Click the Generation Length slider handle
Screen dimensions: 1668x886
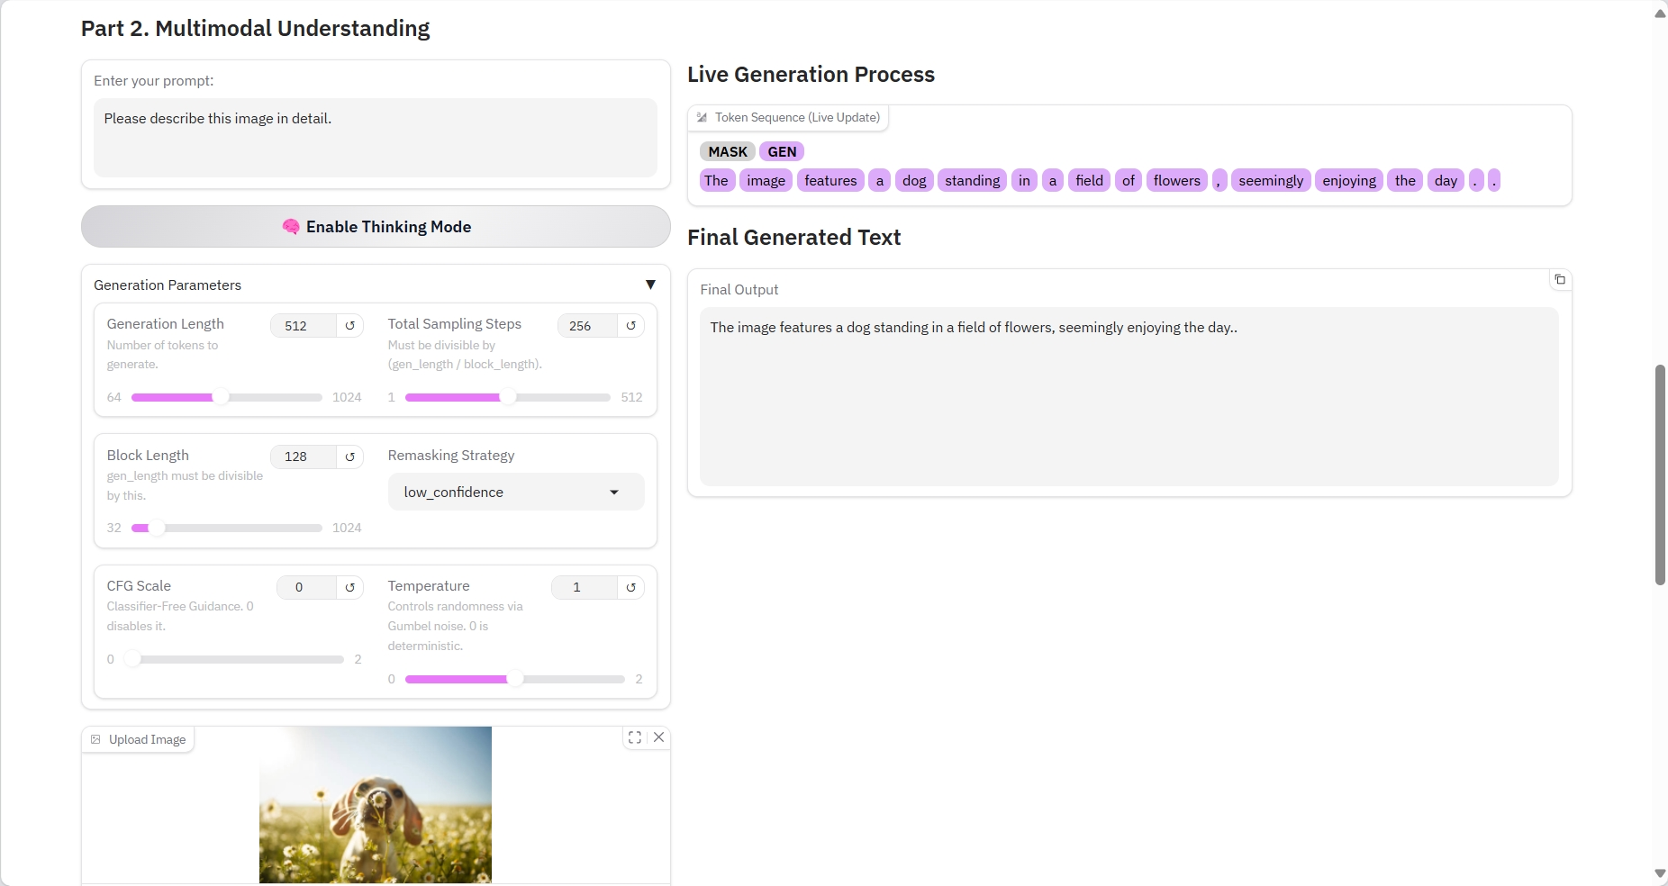click(221, 397)
